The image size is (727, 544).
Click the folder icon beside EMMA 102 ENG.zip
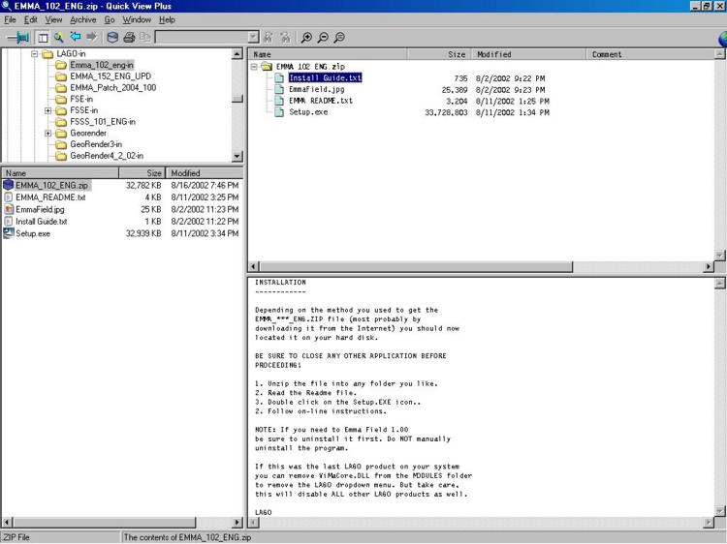pyautogui.click(x=267, y=67)
